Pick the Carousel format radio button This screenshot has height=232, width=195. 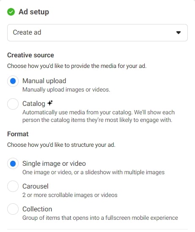tap(13, 186)
